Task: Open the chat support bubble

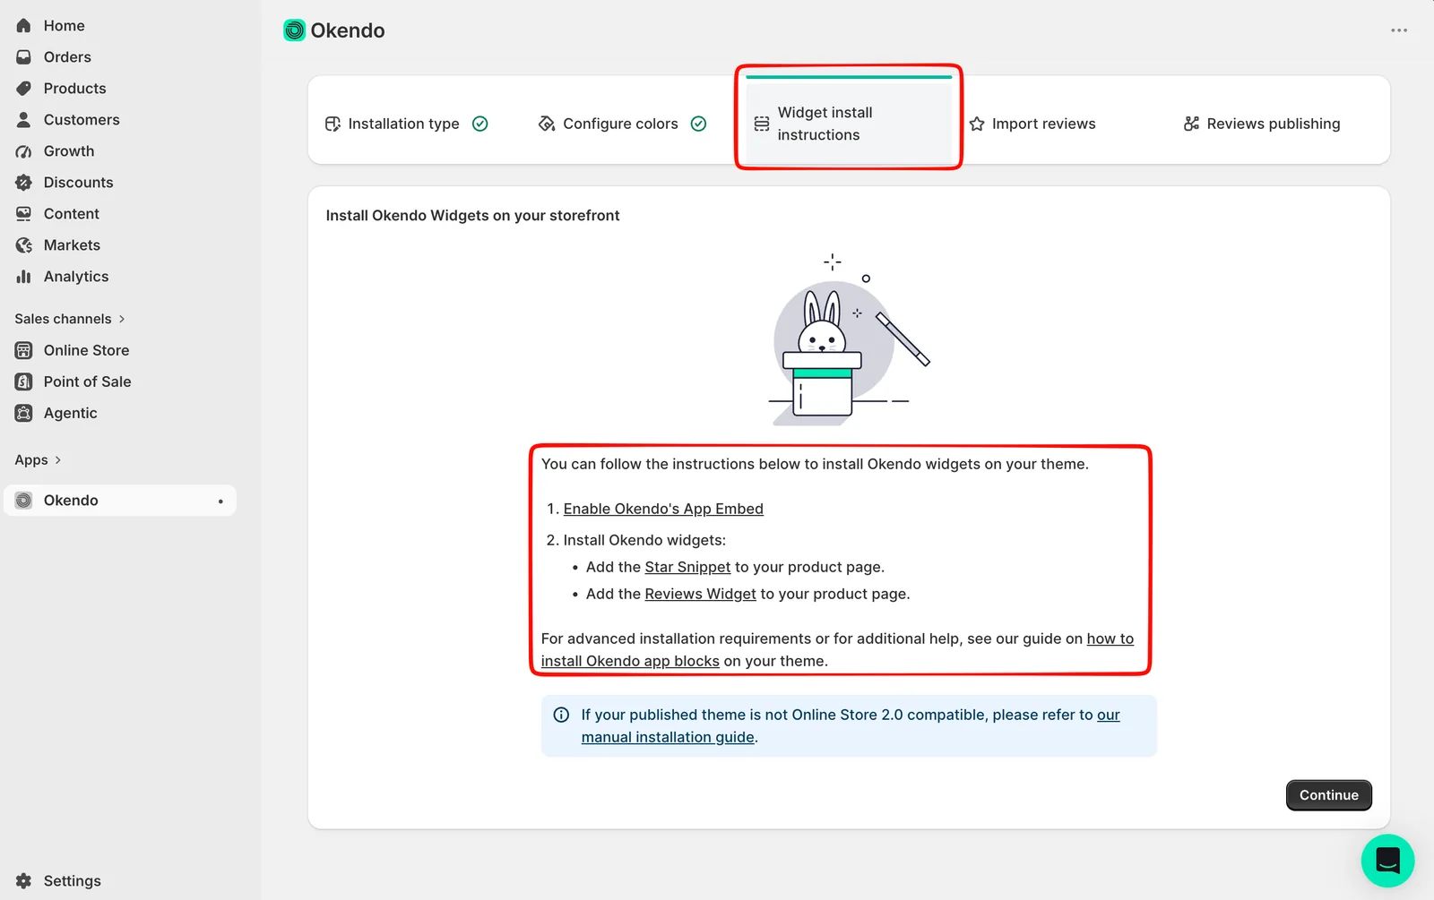Action: click(1387, 861)
